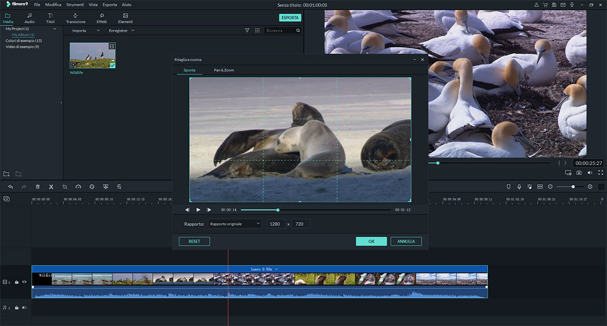Add a marker using the marker icon
This screenshot has height=326, width=607.
pyautogui.click(x=509, y=187)
